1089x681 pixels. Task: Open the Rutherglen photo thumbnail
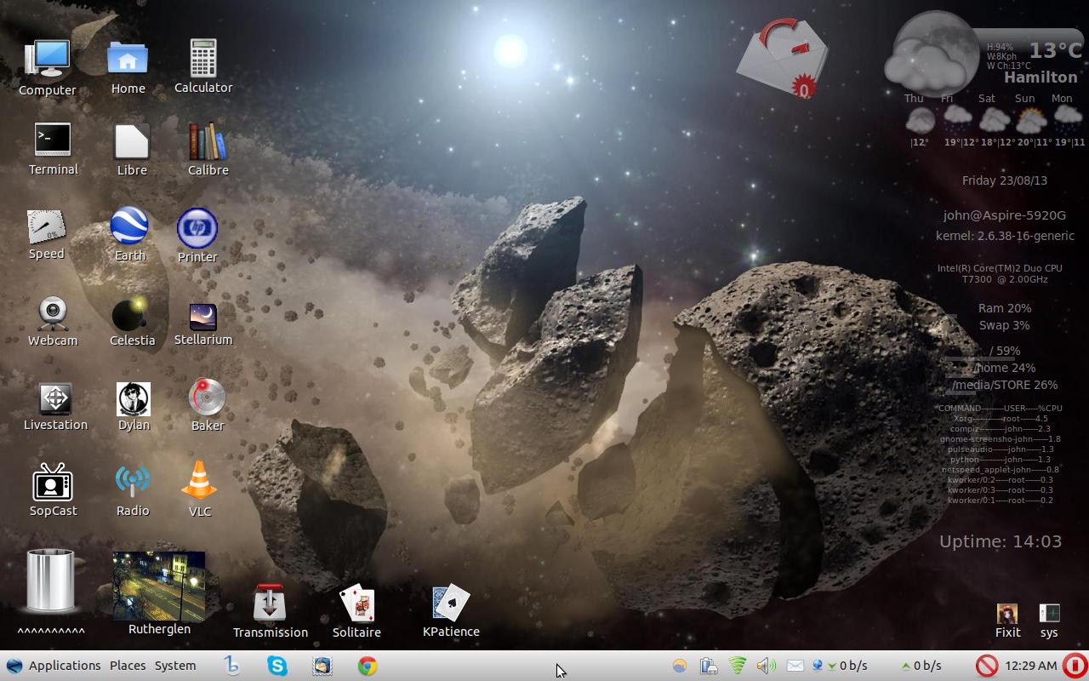[159, 586]
